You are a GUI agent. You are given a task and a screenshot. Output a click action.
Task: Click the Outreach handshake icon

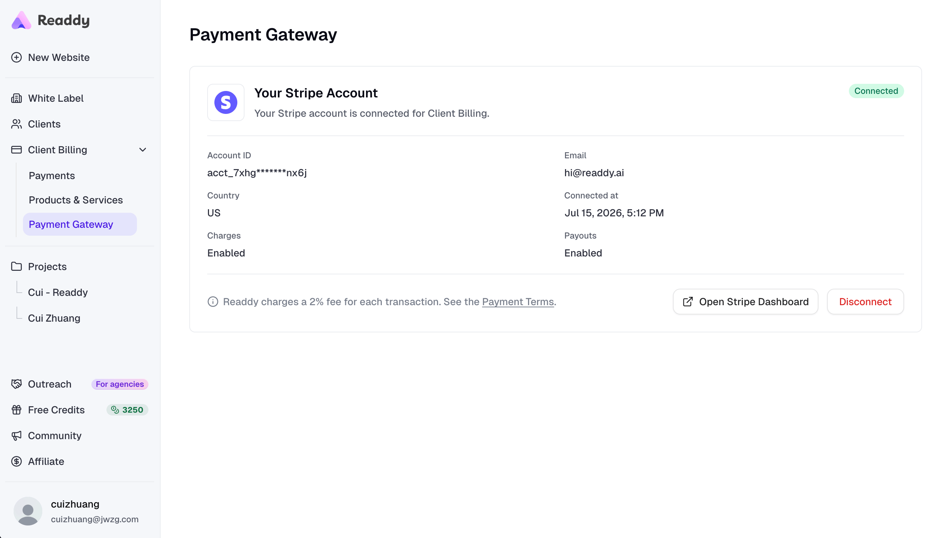point(16,384)
